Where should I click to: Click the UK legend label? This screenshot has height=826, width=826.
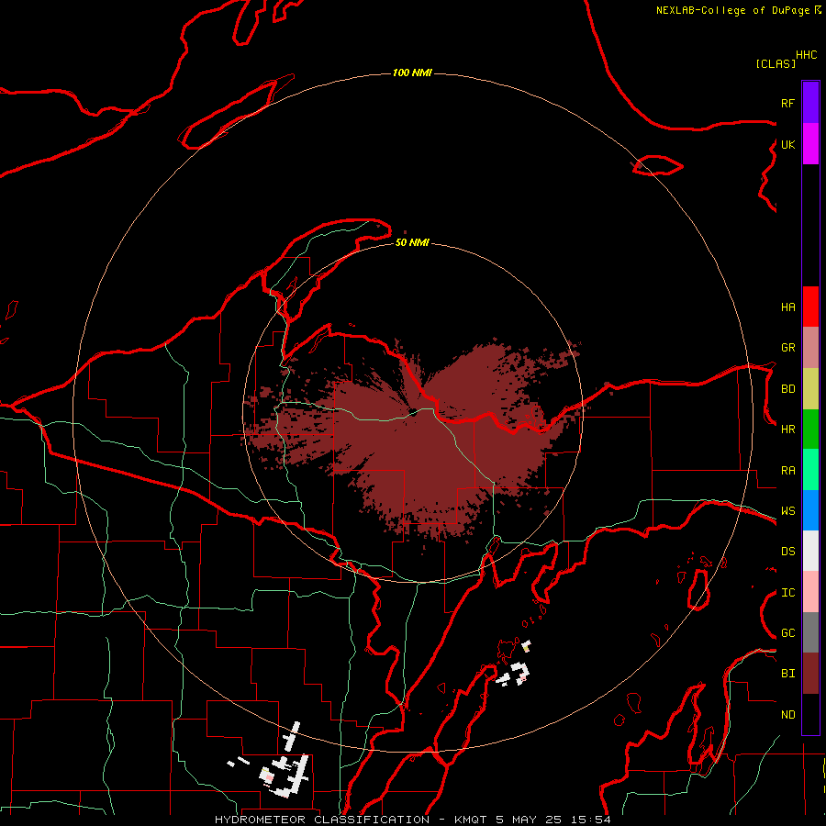pos(787,144)
